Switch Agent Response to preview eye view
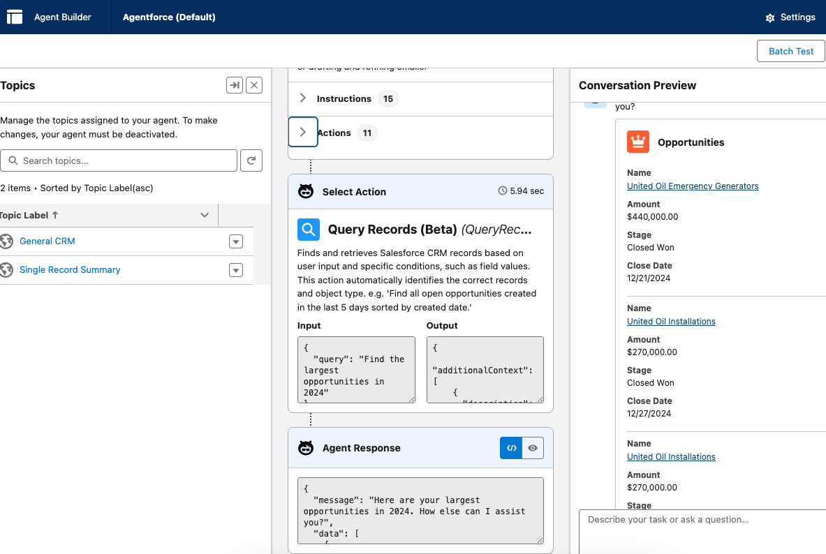The height and width of the screenshot is (554, 826). [x=533, y=448]
